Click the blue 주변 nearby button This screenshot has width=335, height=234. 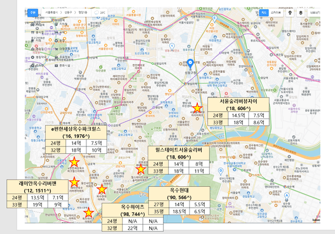pyautogui.click(x=32, y=13)
